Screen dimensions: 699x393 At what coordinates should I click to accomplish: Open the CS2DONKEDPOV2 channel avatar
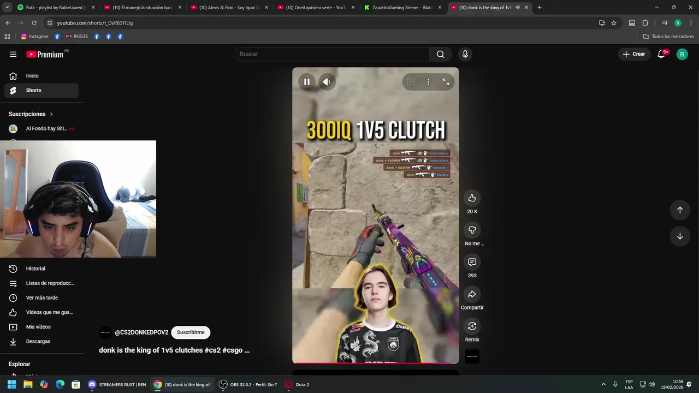(x=105, y=332)
